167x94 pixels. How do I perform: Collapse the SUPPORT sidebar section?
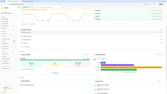(x=4, y=66)
